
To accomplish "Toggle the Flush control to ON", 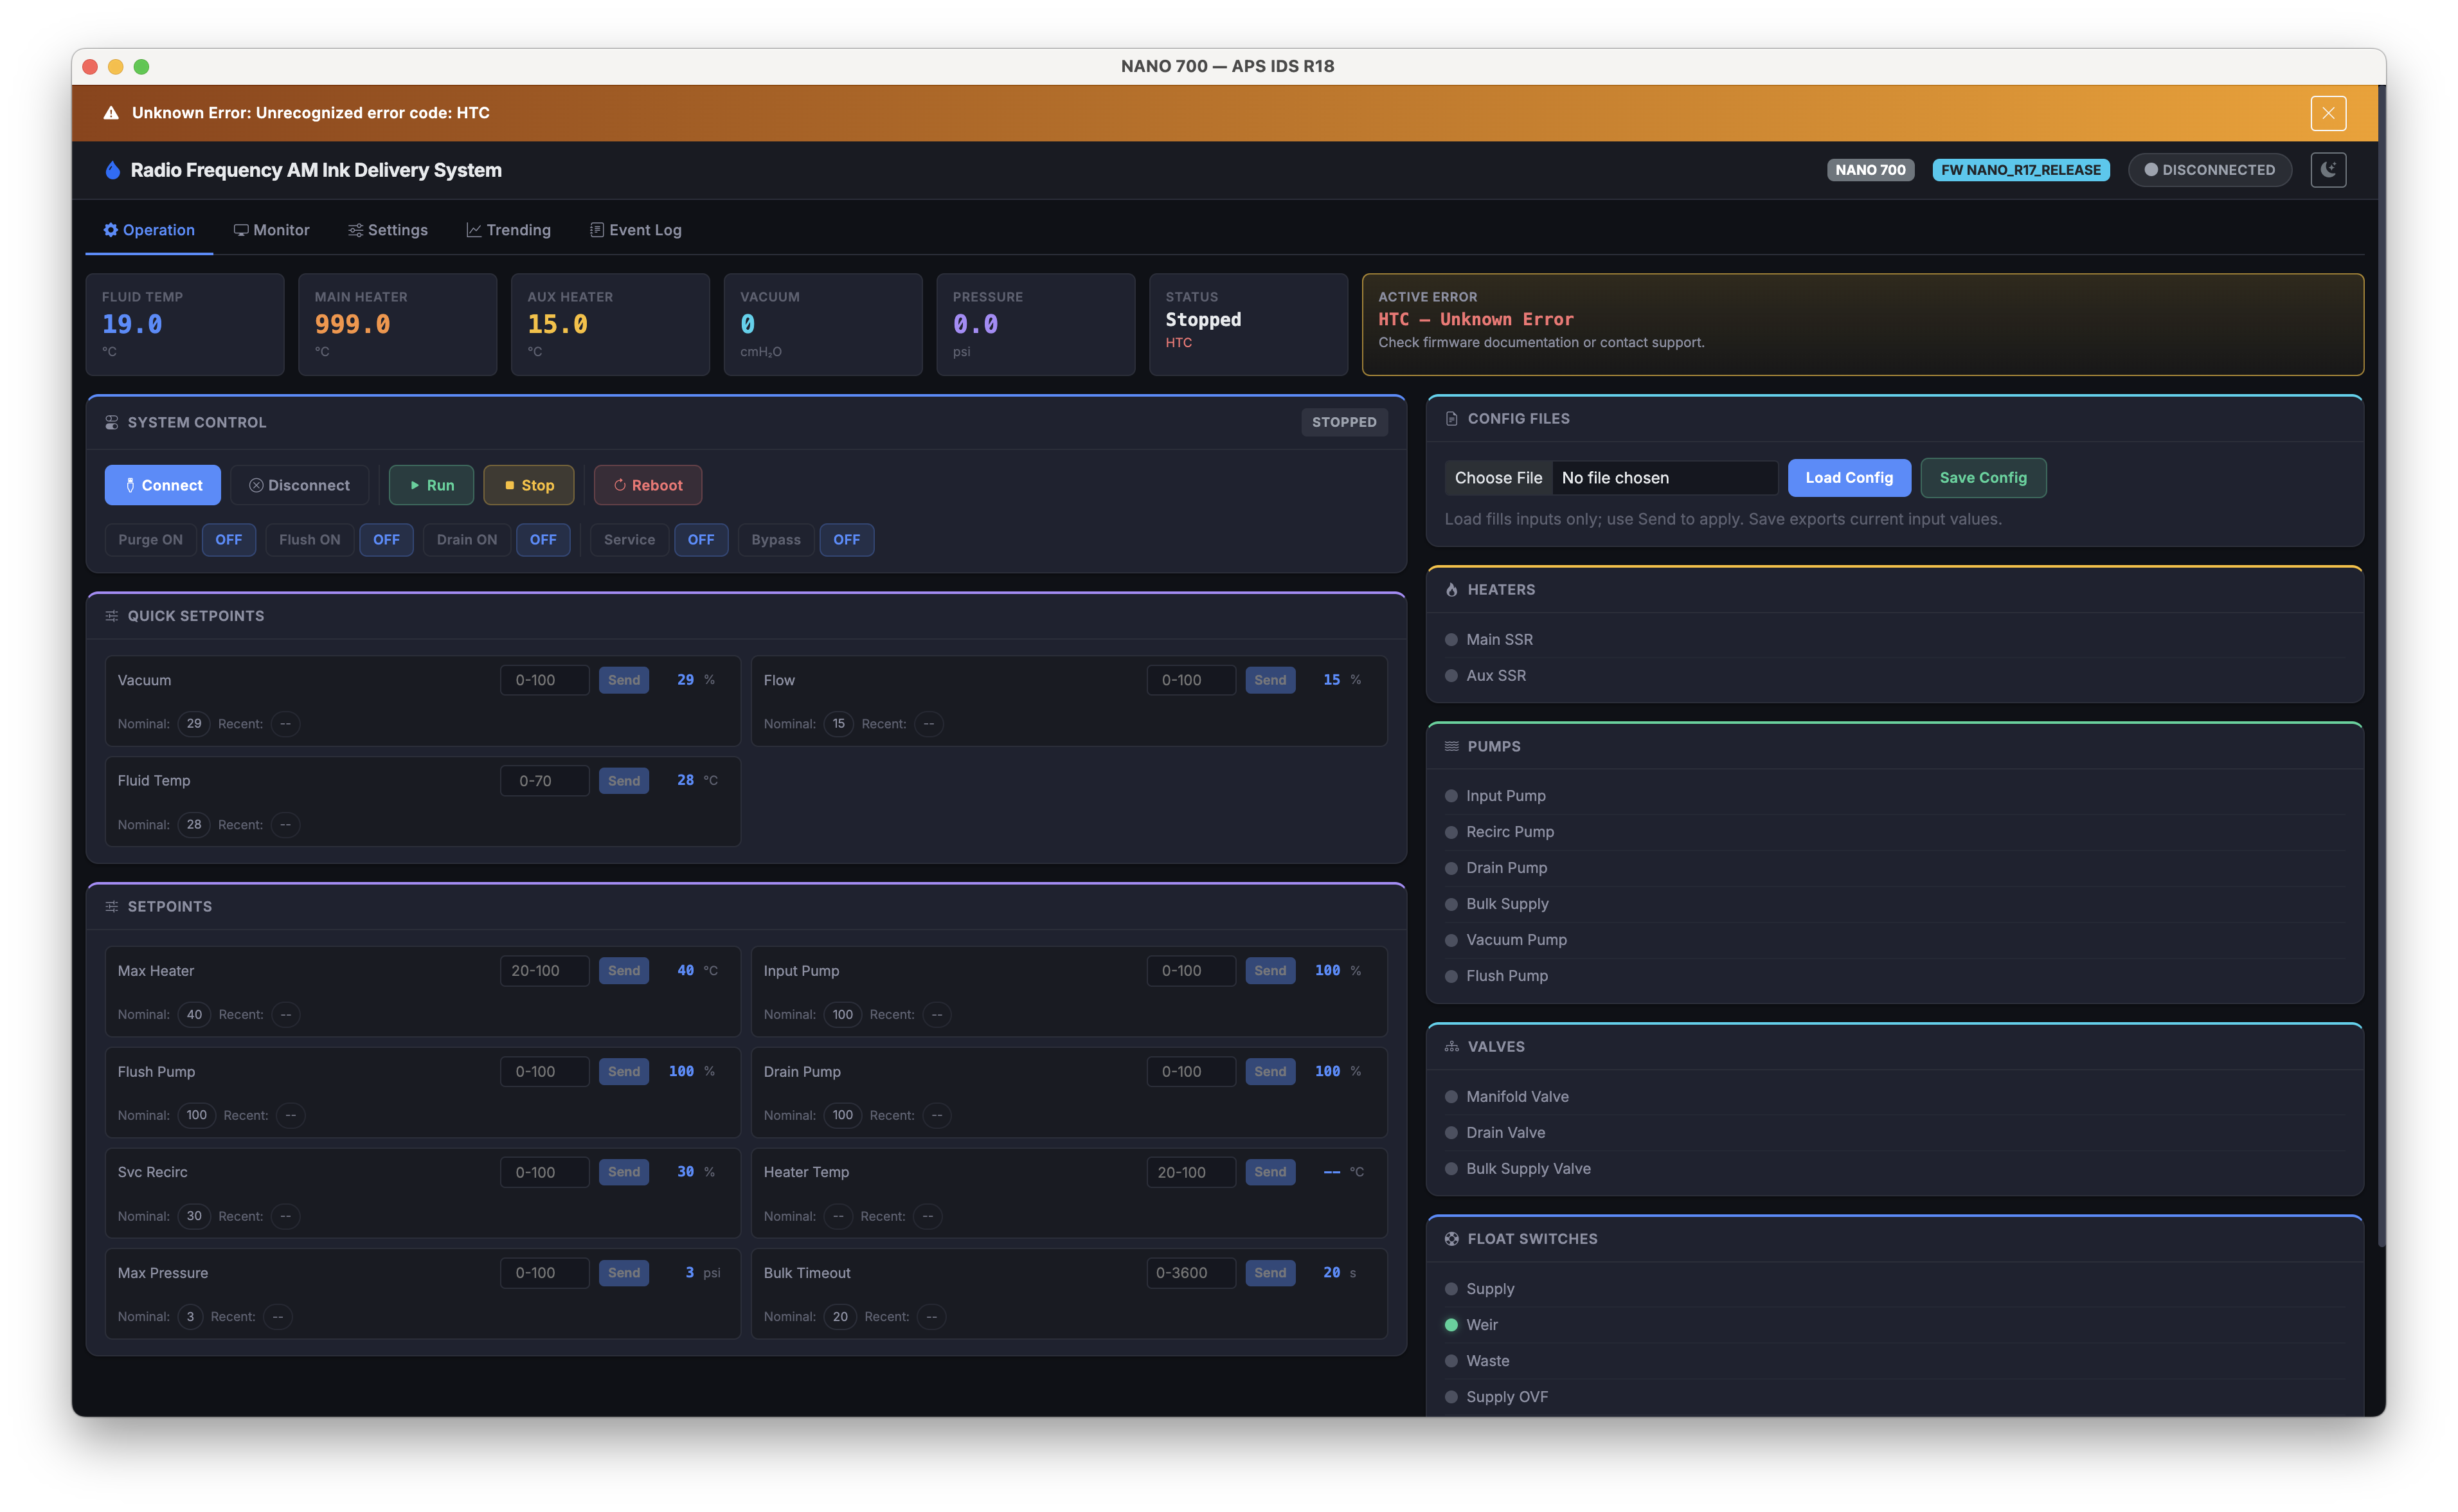I will (309, 539).
